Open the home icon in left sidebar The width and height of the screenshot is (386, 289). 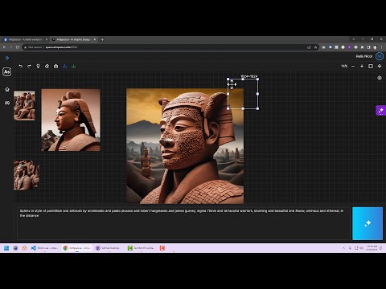point(7,89)
